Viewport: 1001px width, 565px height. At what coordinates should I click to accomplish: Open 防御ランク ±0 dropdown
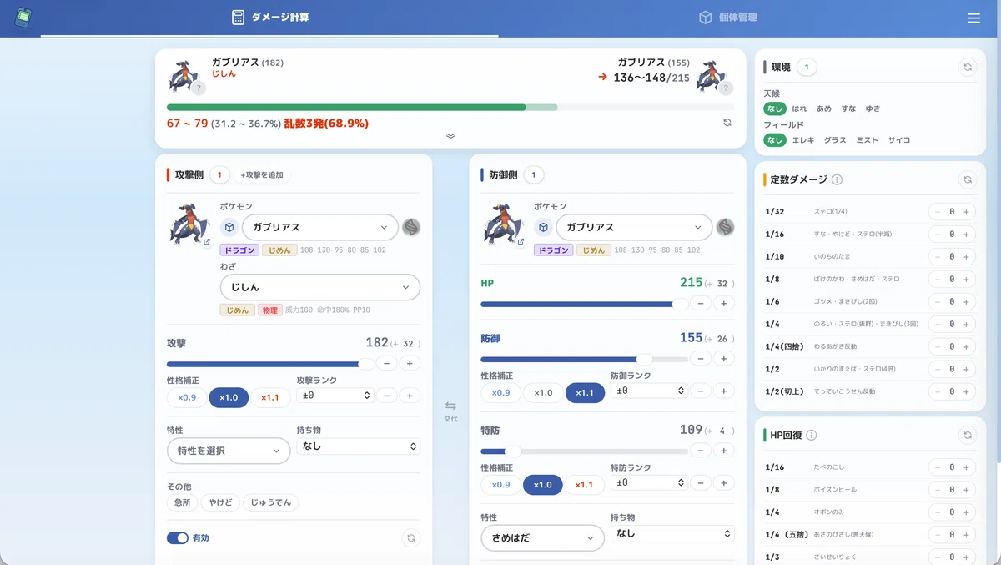[649, 391]
